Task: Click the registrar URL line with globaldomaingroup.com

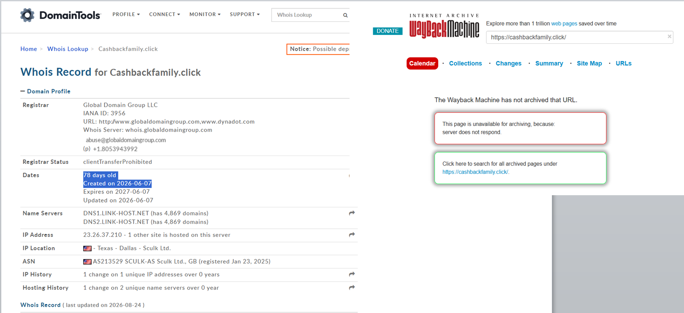Action: [169, 122]
